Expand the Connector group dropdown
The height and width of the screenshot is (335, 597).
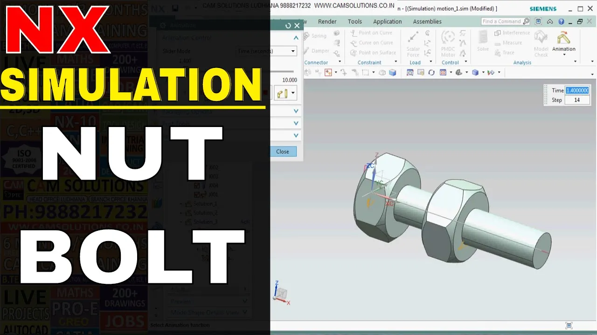click(x=340, y=62)
